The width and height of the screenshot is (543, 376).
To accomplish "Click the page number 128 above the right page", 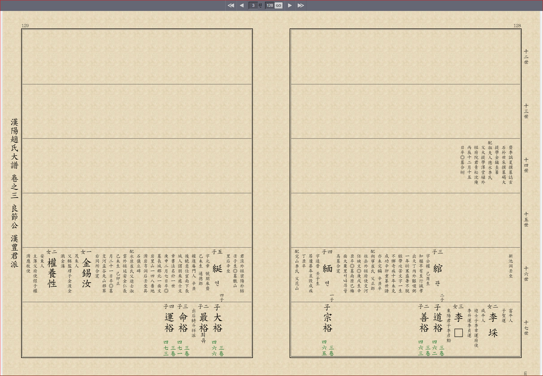I will 517,26.
